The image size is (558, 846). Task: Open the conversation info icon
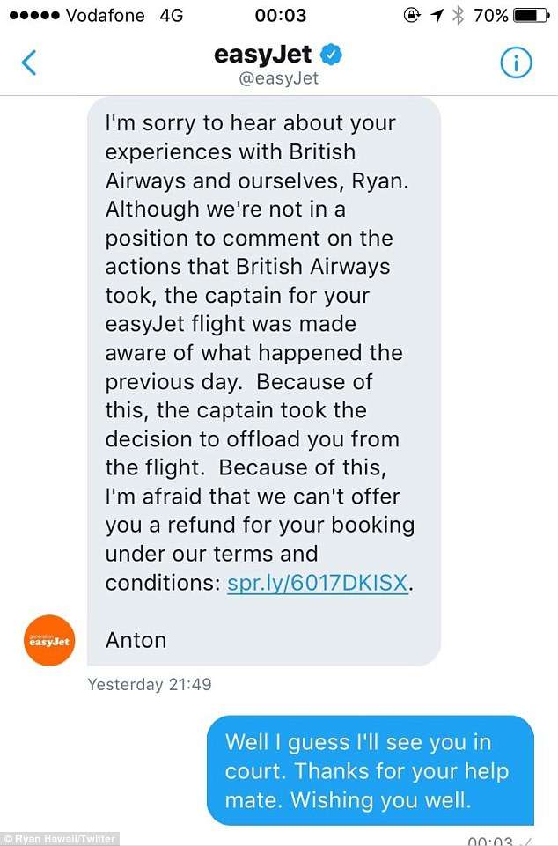pos(517,62)
